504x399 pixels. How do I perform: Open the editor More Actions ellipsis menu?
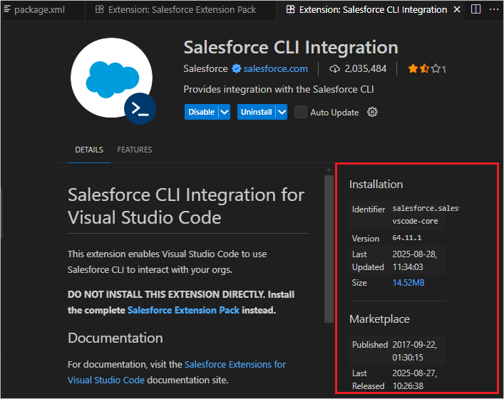click(494, 9)
